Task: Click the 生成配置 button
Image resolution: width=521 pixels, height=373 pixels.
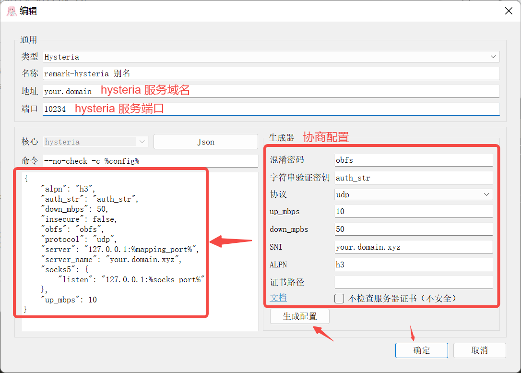Action: tap(300, 316)
